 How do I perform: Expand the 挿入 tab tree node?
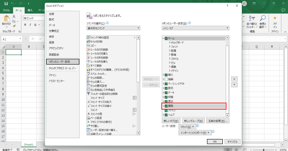(x=163, y=75)
